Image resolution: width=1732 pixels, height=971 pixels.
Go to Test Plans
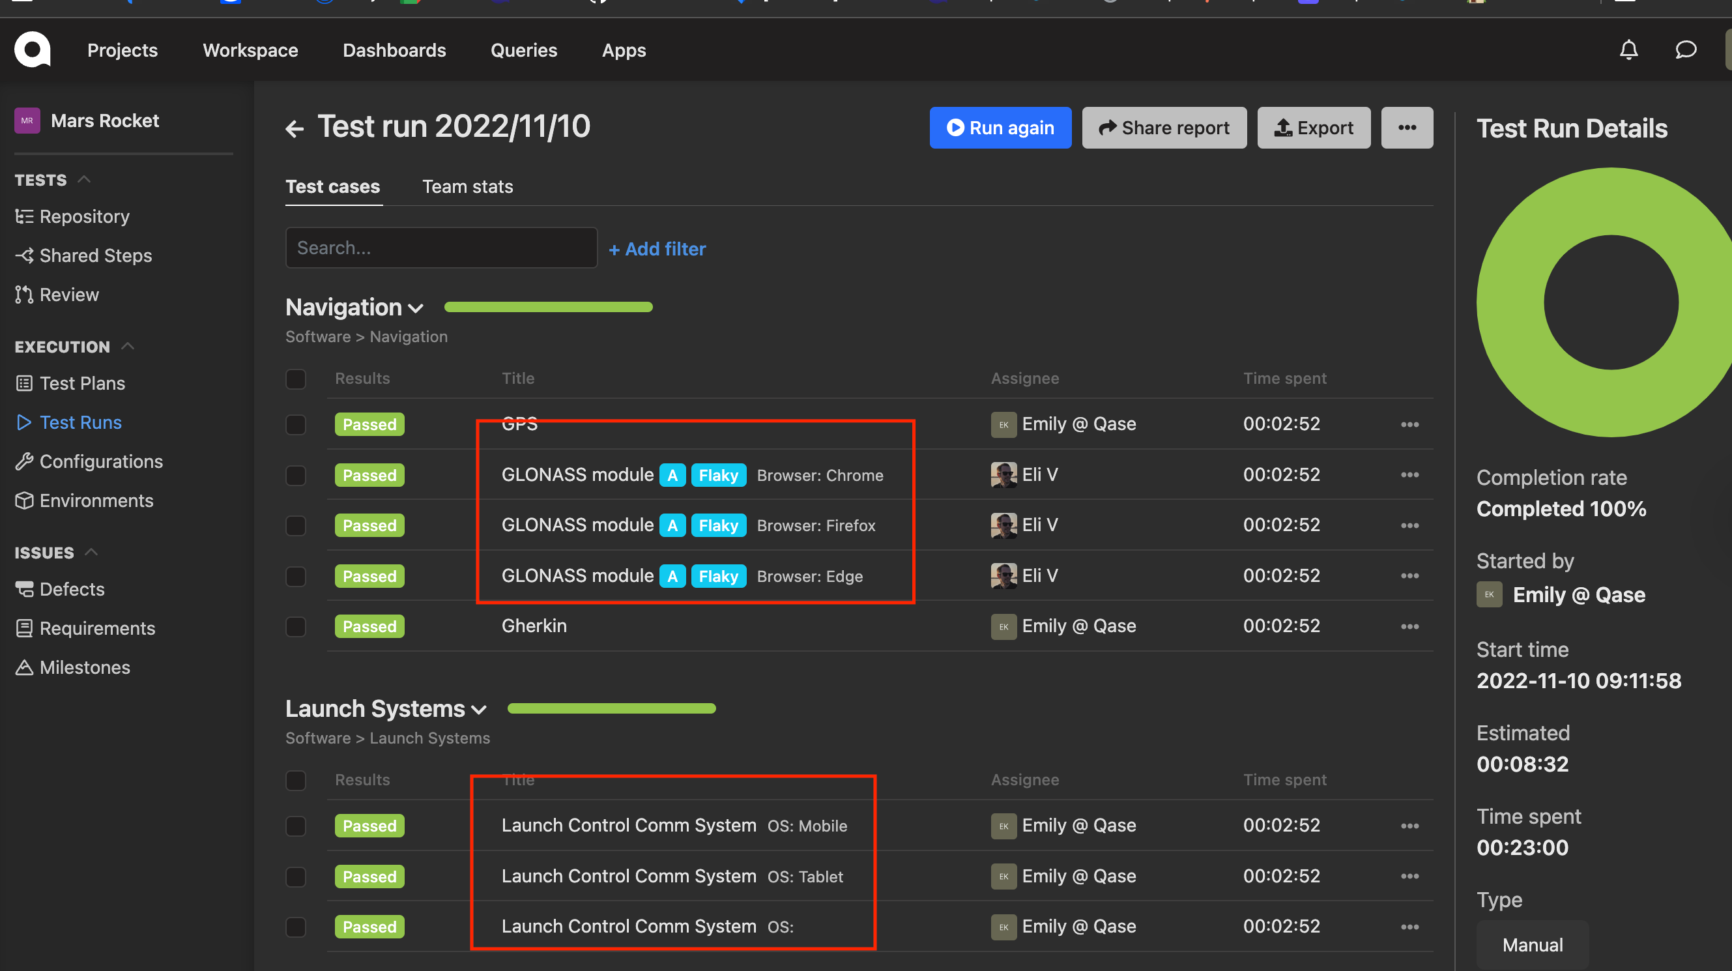70,383
